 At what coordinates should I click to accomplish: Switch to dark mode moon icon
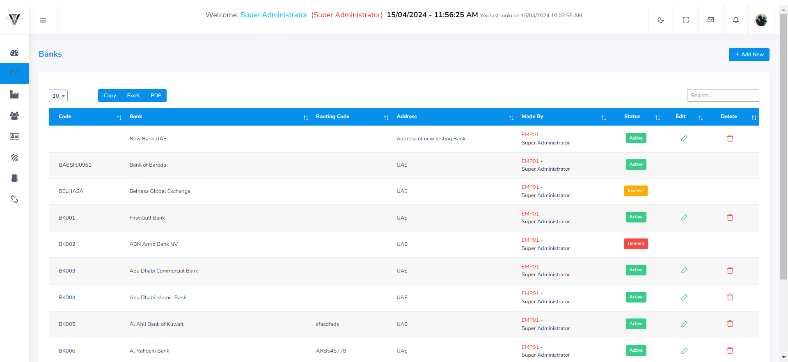click(x=661, y=20)
